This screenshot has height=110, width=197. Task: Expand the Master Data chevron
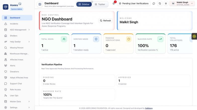click(29, 102)
